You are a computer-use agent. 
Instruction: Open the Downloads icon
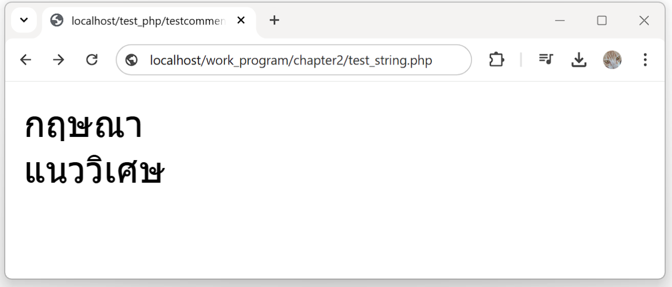click(579, 60)
